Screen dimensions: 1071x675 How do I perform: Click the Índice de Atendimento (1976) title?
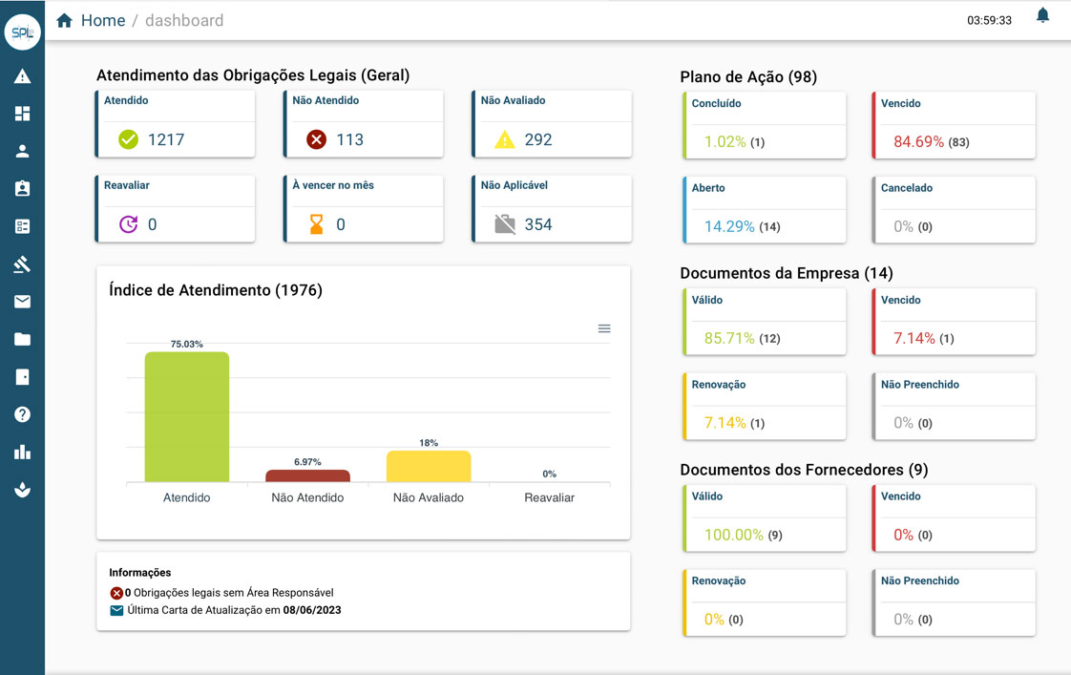216,290
